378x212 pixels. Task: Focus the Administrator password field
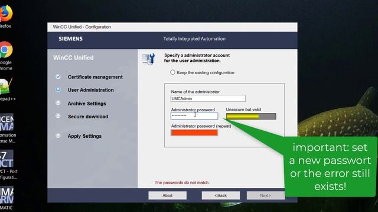(x=194, y=116)
